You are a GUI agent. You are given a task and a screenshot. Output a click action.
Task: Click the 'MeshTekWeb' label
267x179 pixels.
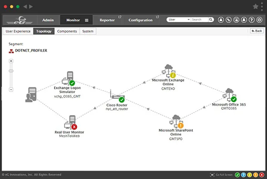(69, 136)
